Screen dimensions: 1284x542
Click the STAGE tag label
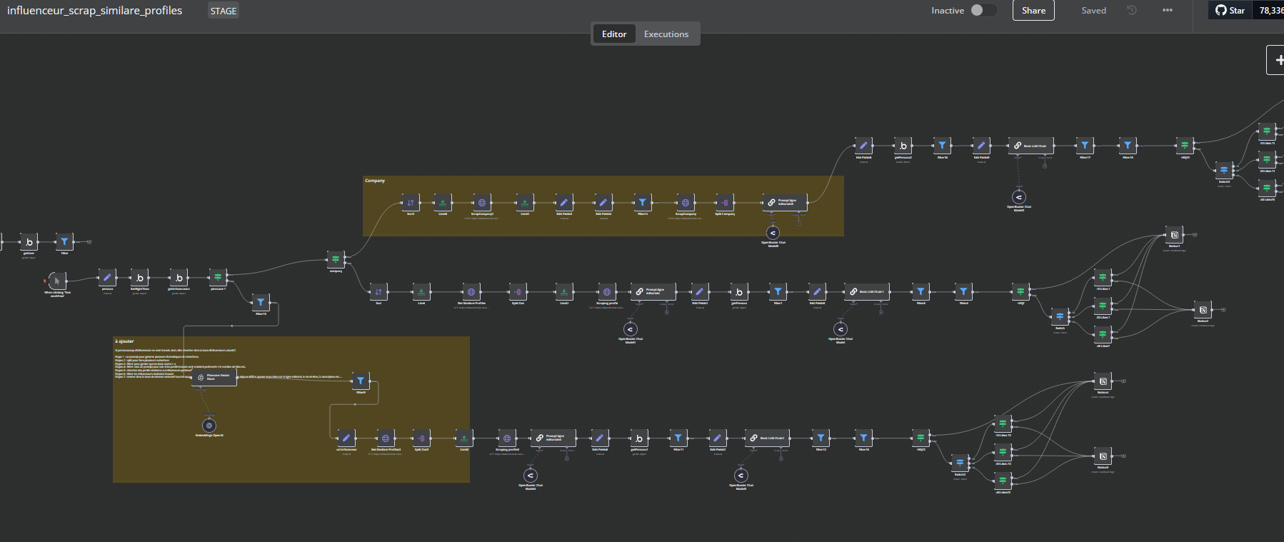224,11
